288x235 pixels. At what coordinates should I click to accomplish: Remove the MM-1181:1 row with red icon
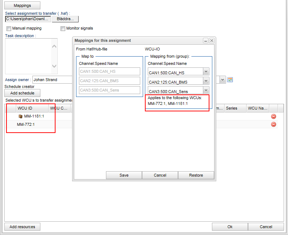(x=273, y=116)
